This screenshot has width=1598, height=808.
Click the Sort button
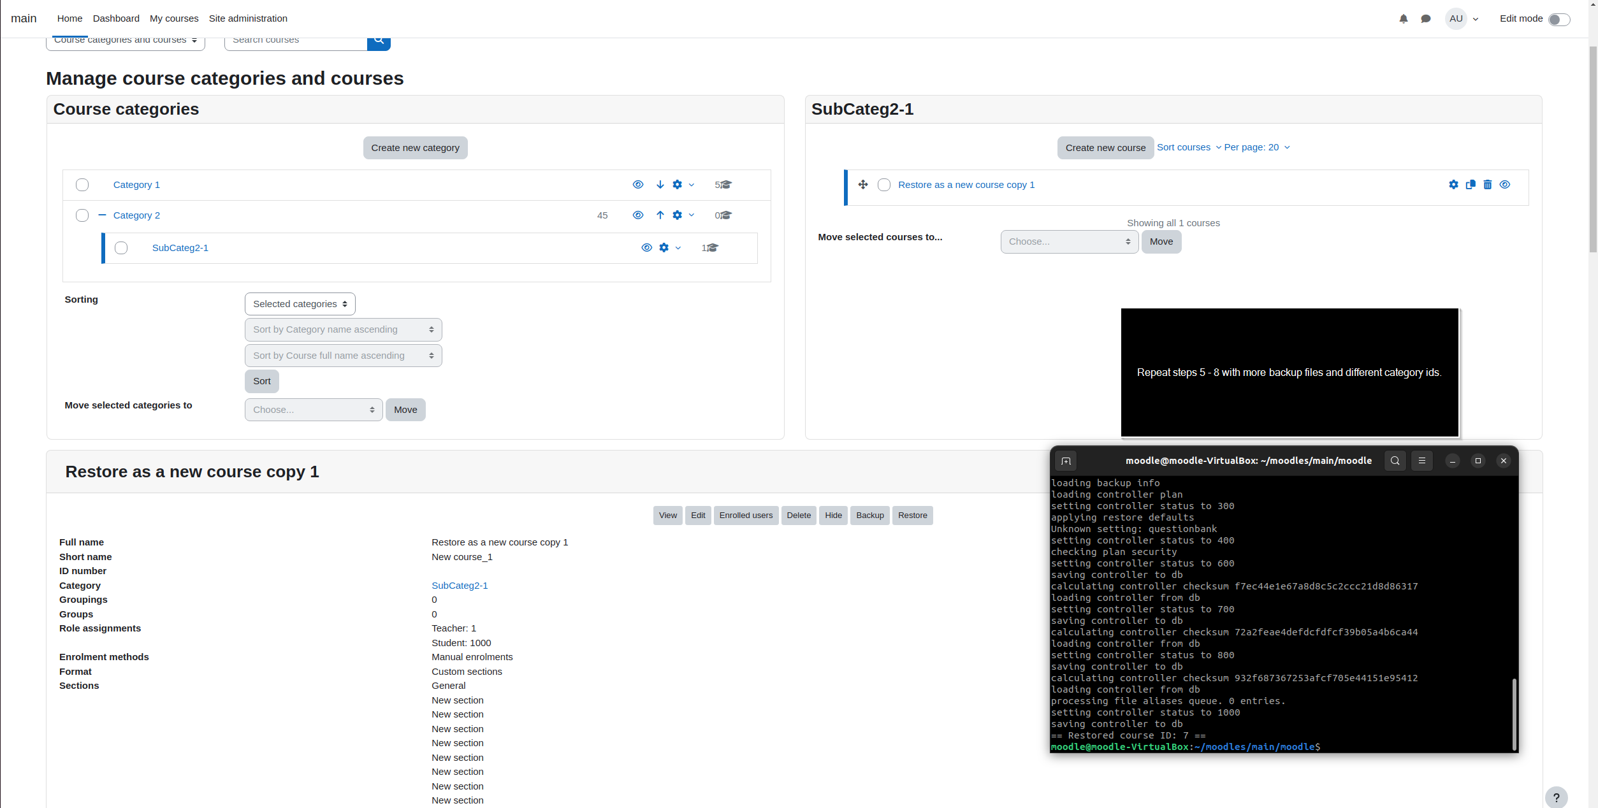pos(262,381)
